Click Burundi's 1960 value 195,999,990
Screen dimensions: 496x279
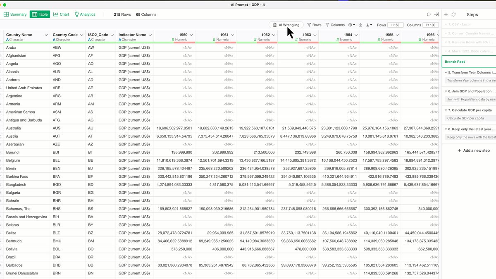174,152
